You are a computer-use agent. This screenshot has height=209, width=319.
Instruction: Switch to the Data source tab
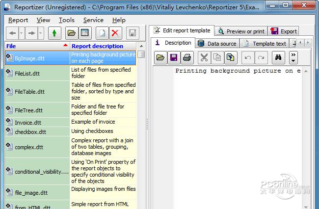click(x=216, y=43)
